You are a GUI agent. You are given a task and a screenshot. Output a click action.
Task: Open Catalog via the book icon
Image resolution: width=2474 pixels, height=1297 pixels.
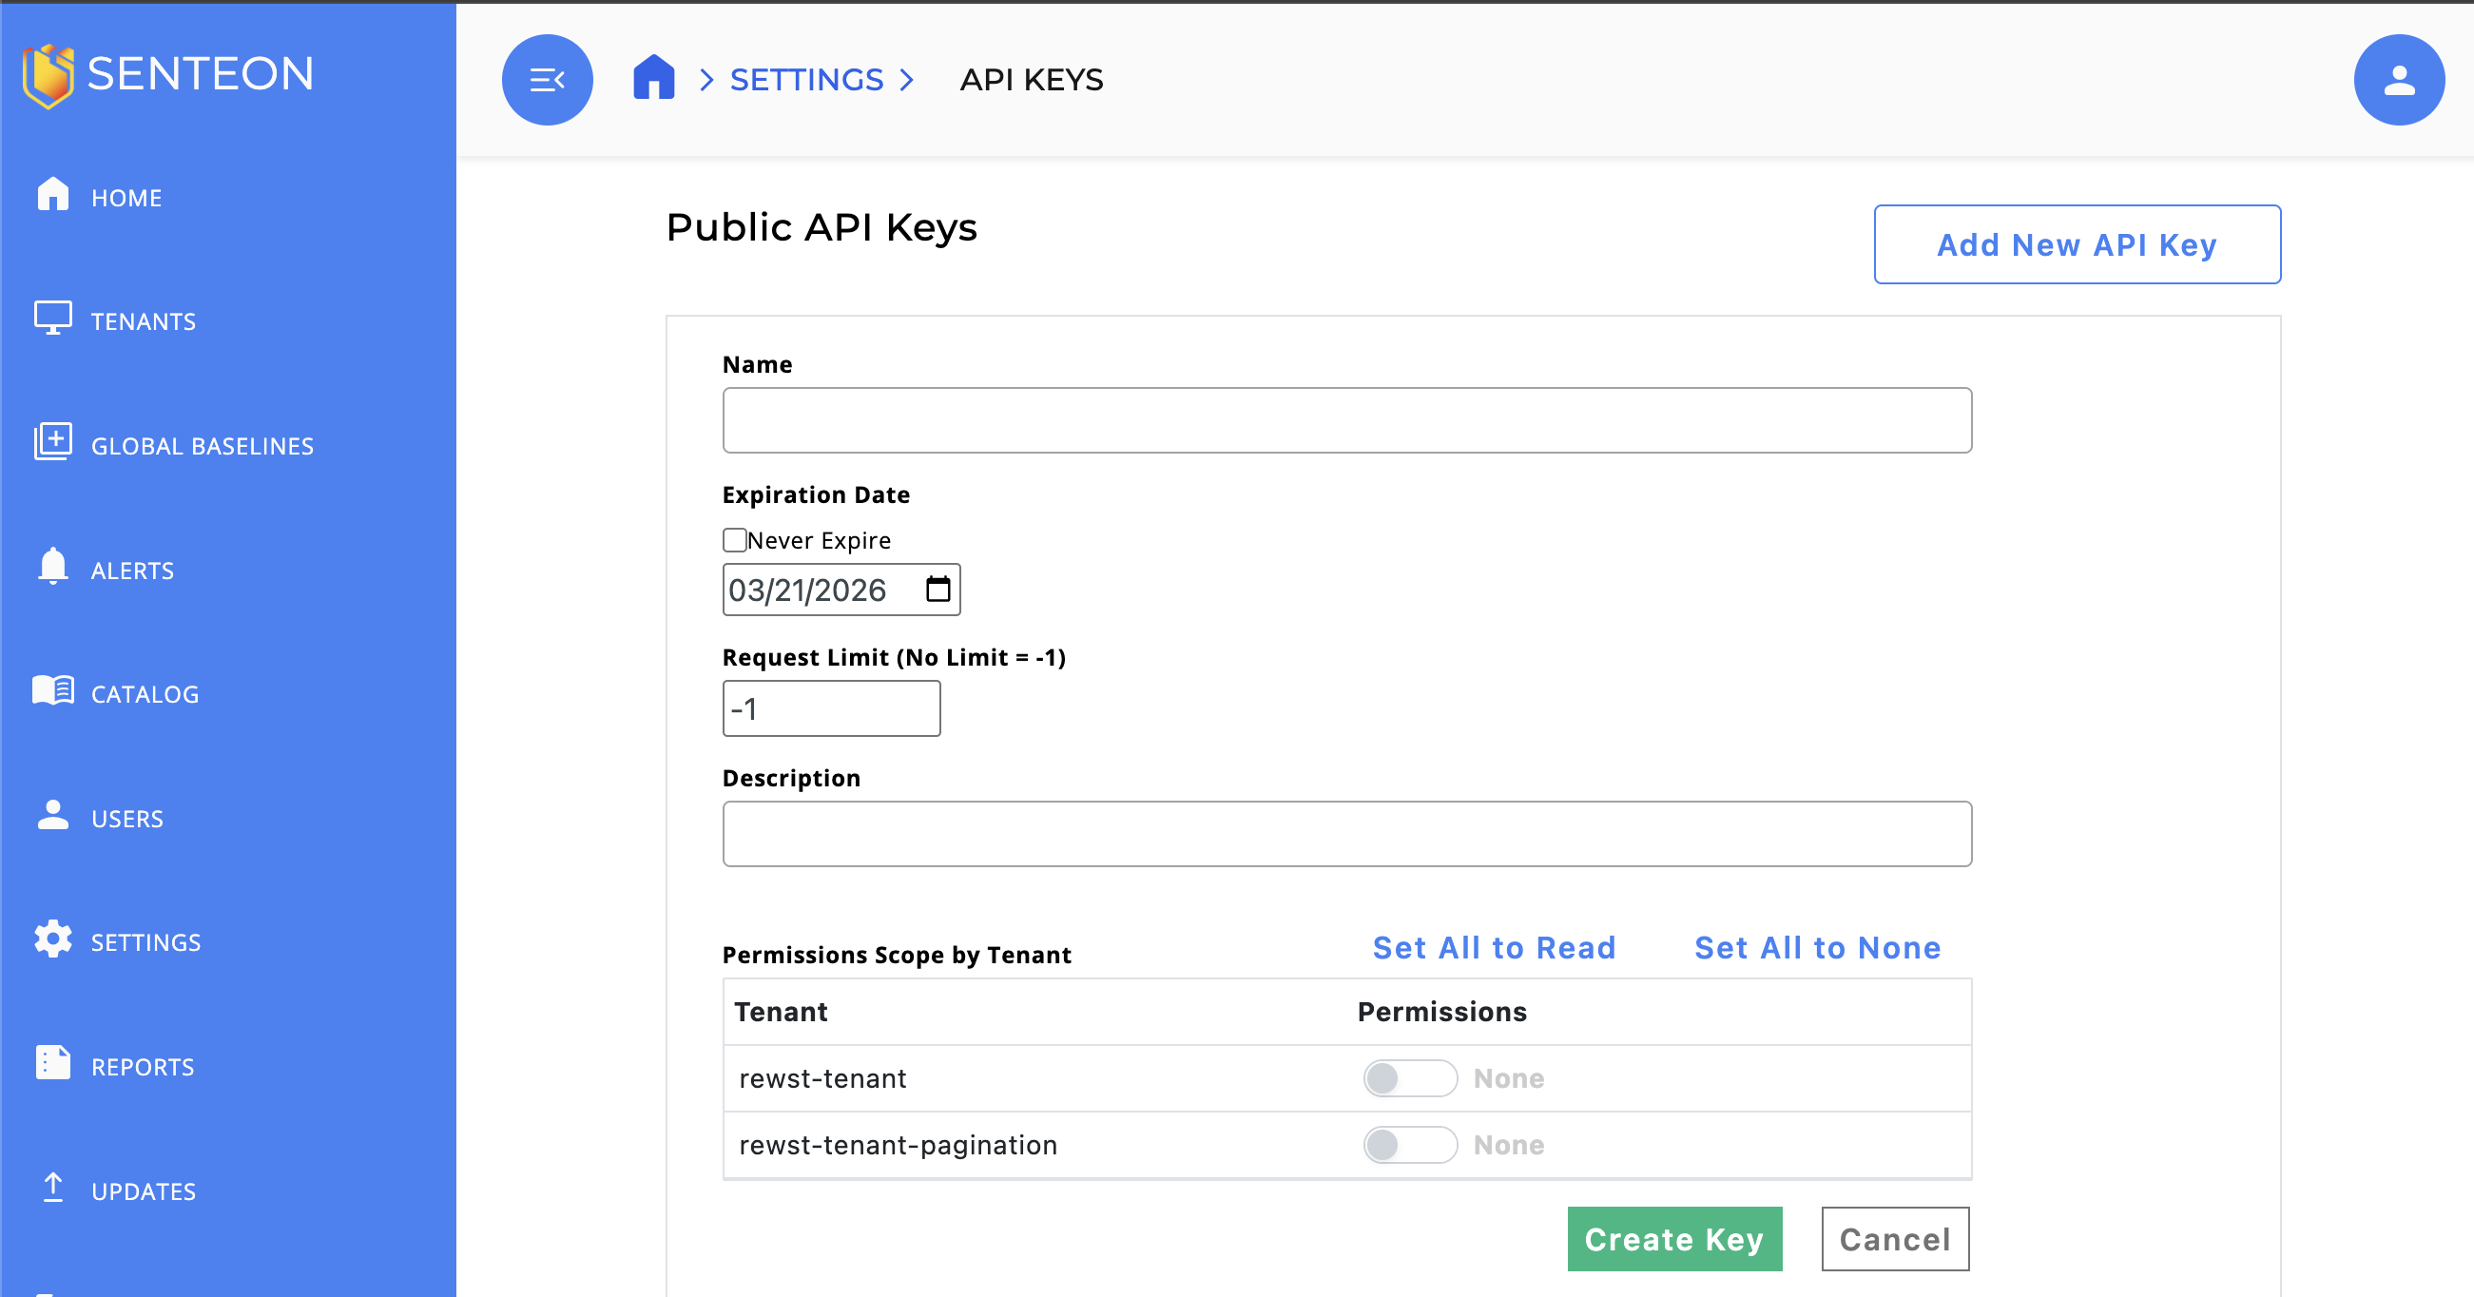53,690
